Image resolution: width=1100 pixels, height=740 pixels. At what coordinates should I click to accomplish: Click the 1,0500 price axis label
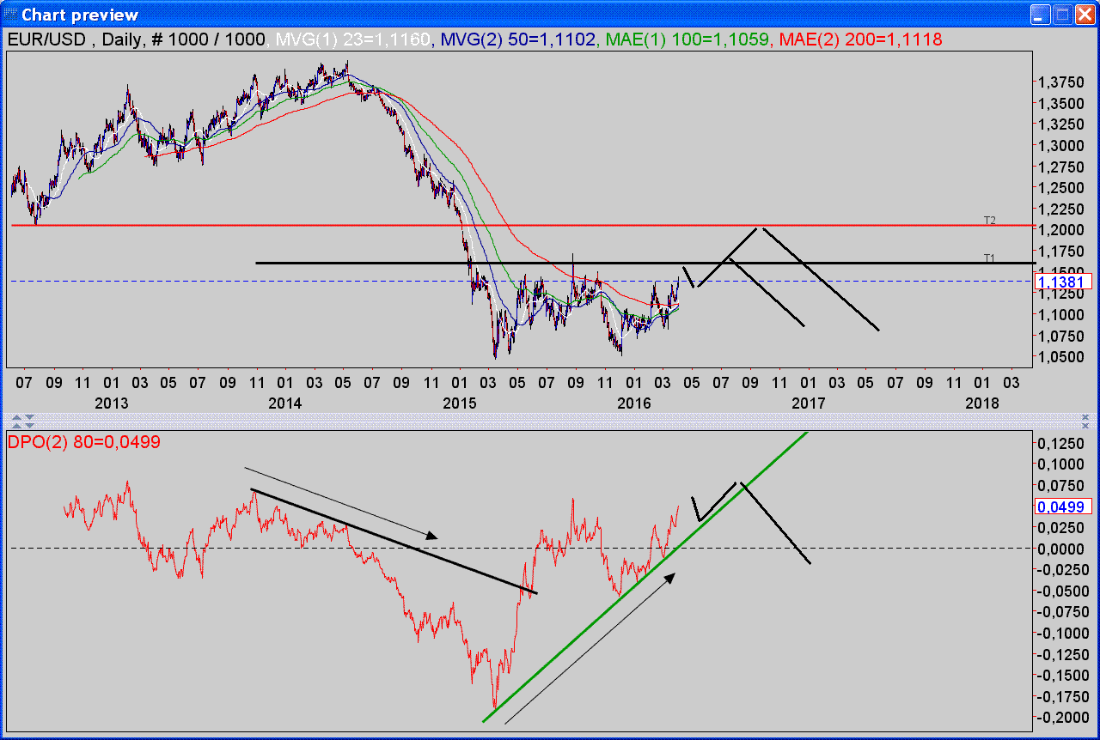click(x=1060, y=357)
